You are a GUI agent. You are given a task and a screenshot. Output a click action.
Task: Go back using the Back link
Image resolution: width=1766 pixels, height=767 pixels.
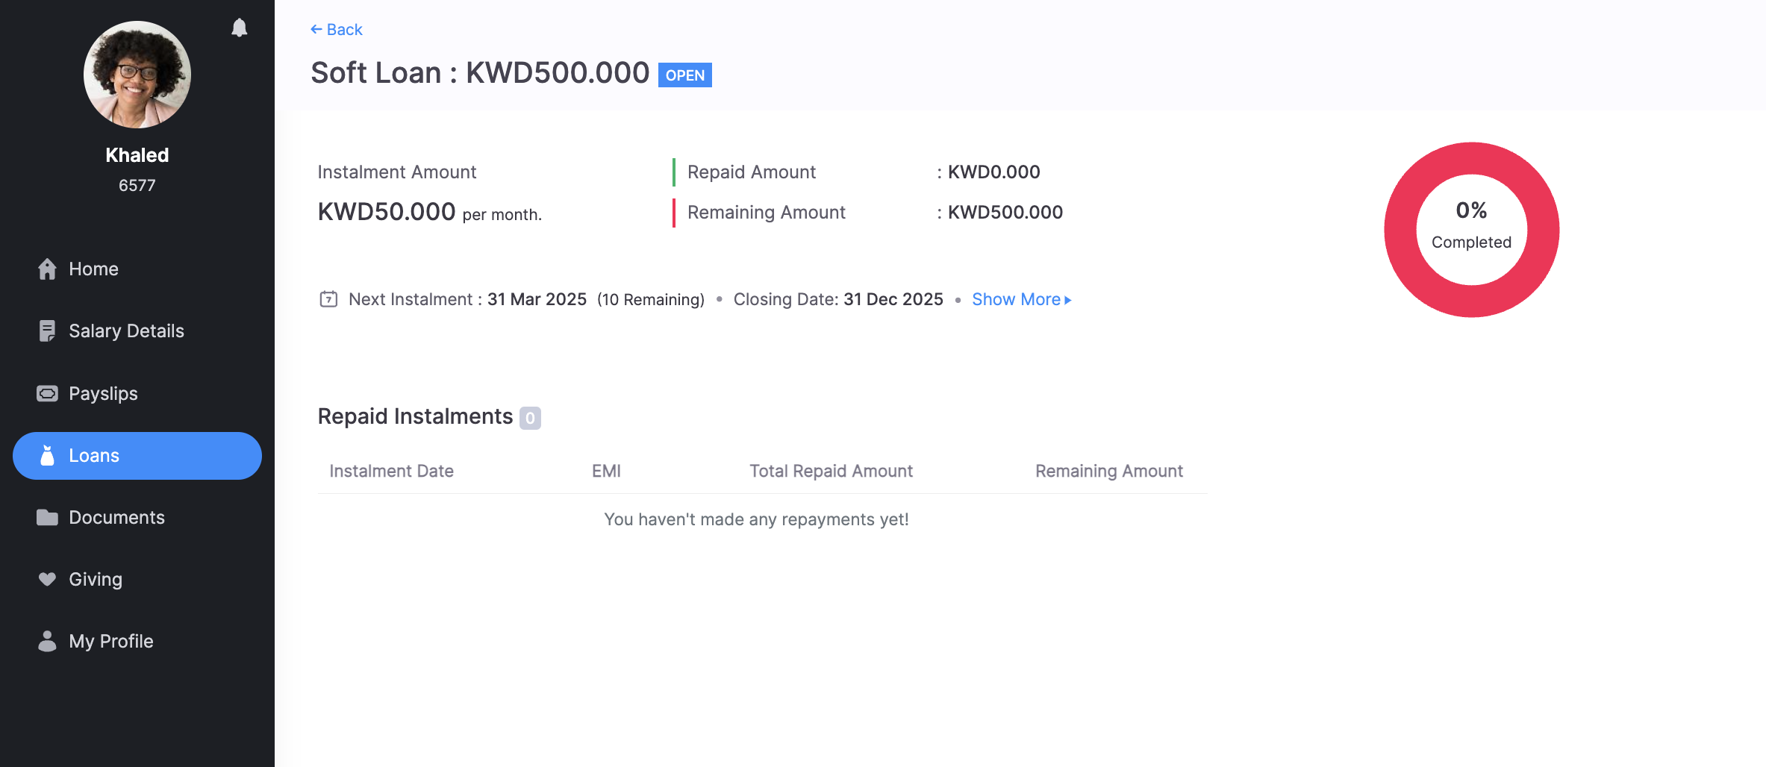(x=337, y=29)
